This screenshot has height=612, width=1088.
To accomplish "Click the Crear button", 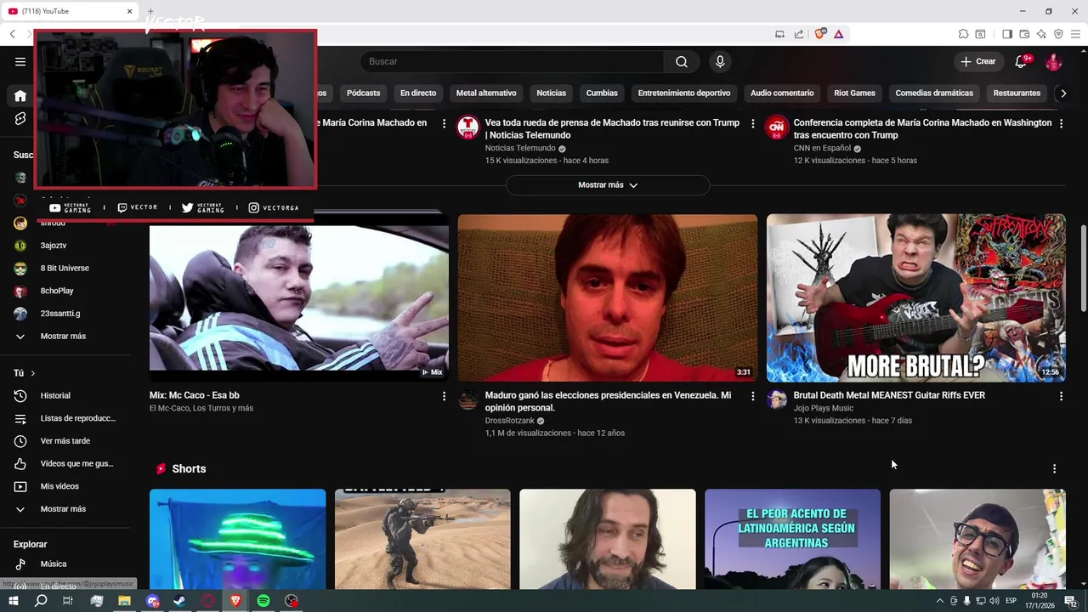I will [x=977, y=61].
